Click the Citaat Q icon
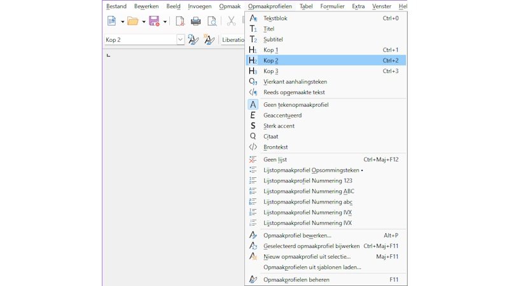The height and width of the screenshot is (286, 509). pos(253,137)
